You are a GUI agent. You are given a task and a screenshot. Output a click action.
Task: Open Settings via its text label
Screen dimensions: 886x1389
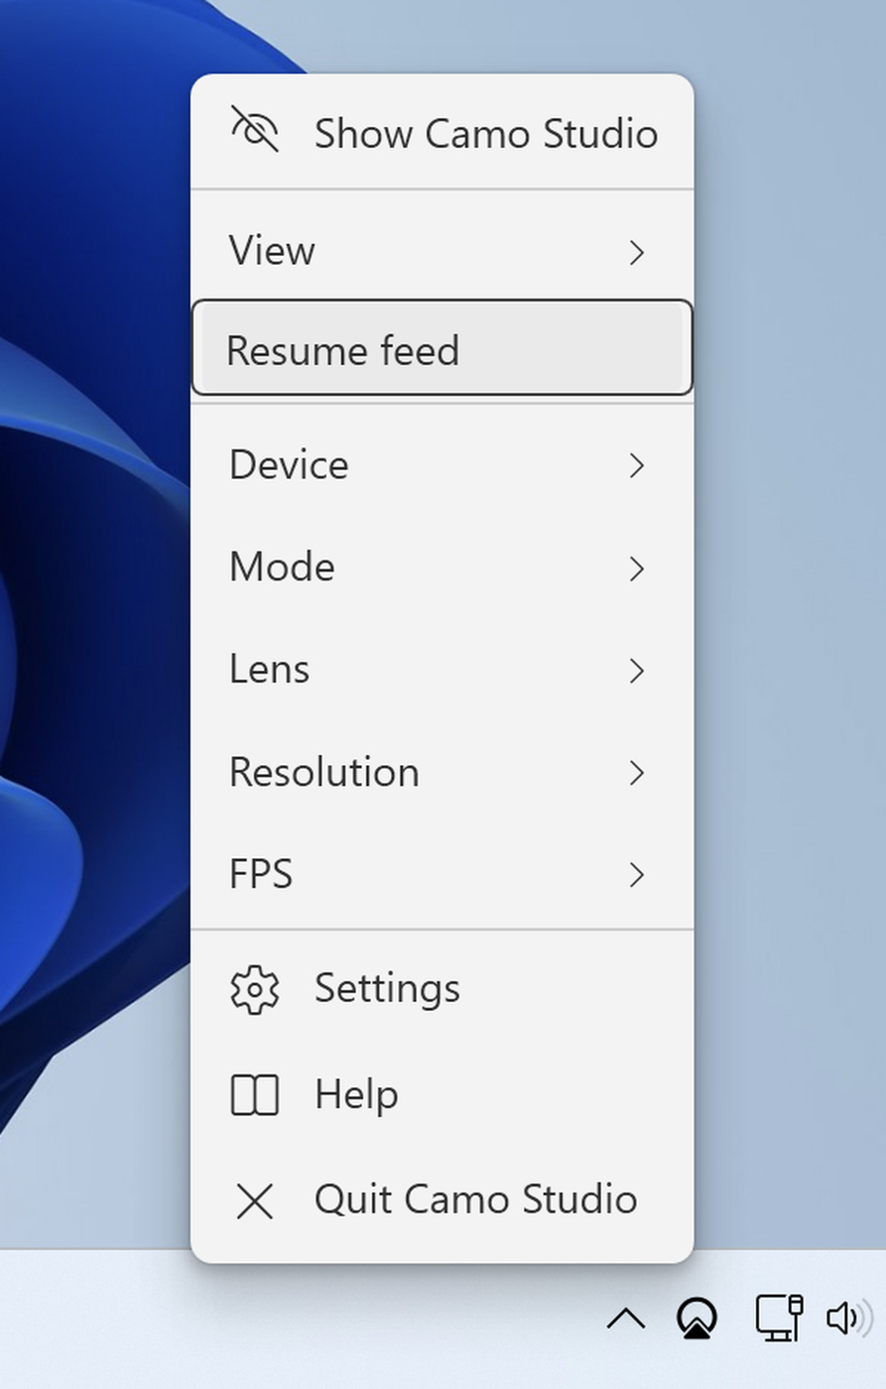click(387, 988)
